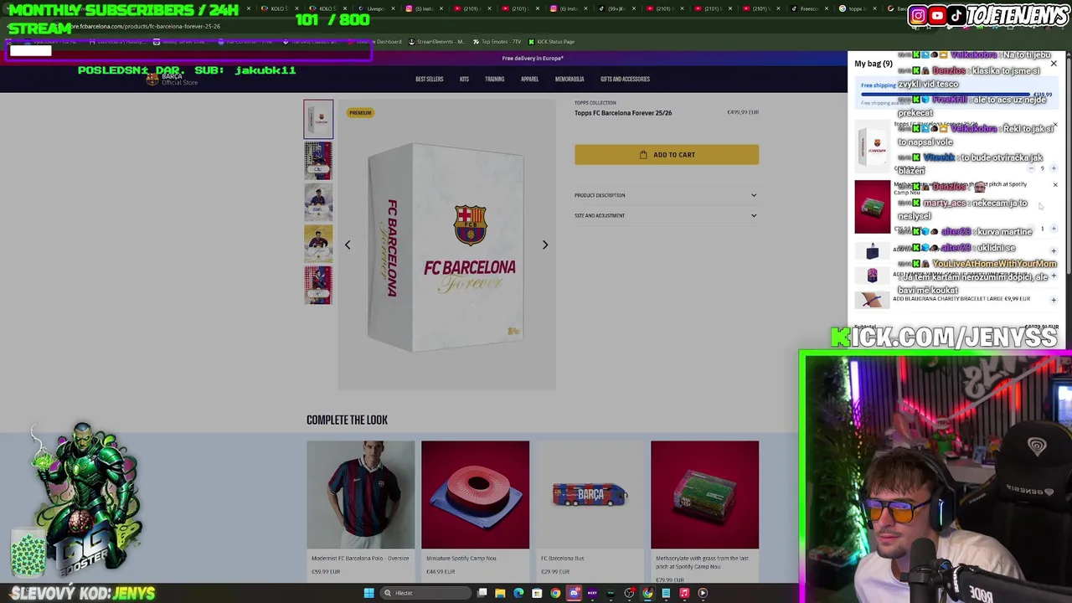Select the fifth product gallery thumbnail
This screenshot has width=1072, height=603.
[318, 285]
